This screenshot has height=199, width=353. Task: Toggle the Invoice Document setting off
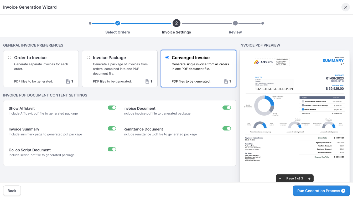coord(226,107)
